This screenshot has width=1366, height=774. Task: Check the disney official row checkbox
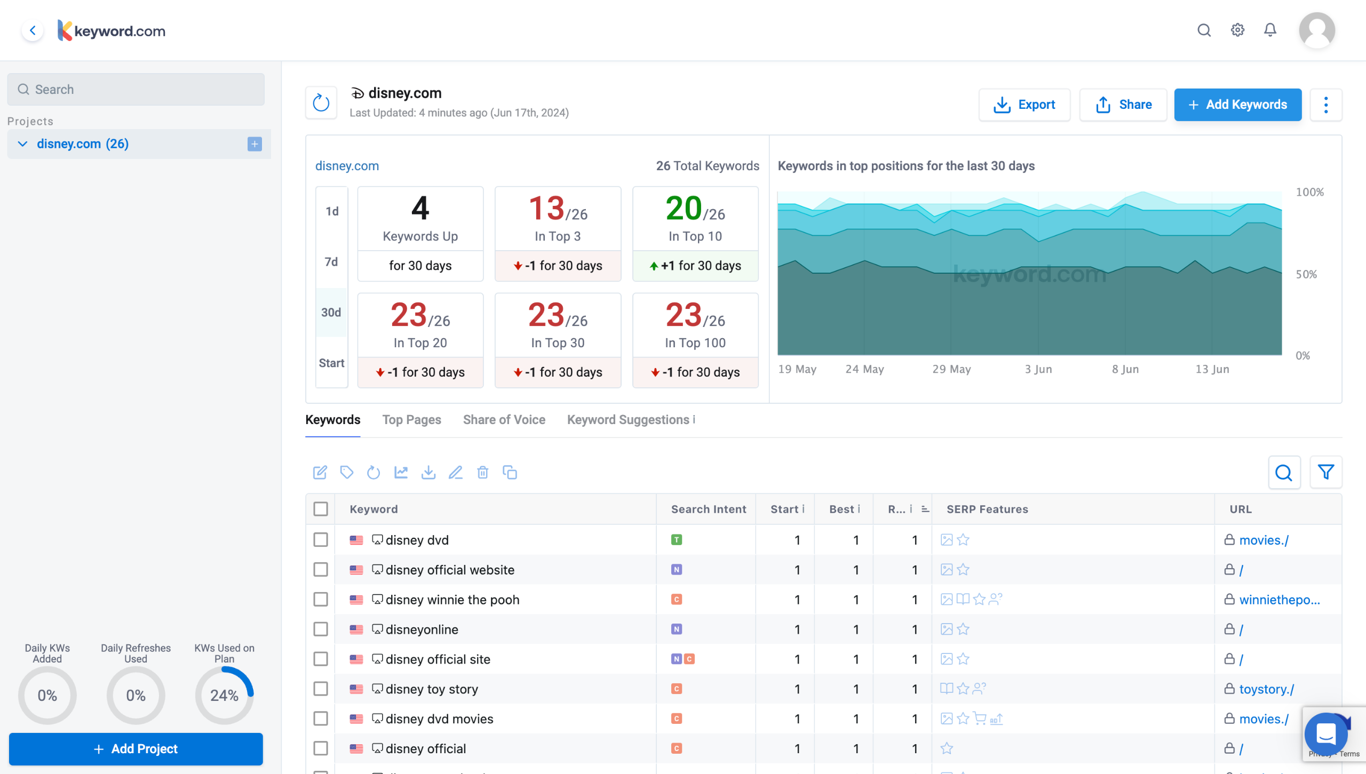[321, 748]
